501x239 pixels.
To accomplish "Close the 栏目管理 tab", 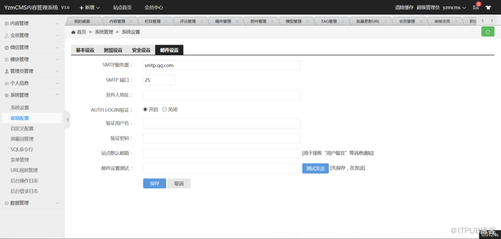I will pyautogui.click(x=167, y=21).
